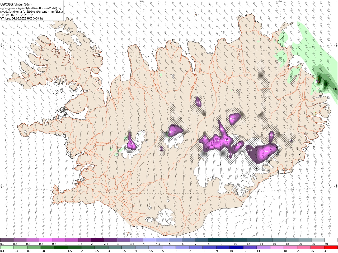The image size is (338, 253).
Task: Select the dark navy rain swatch labeled 10
Action: coord(236,247)
